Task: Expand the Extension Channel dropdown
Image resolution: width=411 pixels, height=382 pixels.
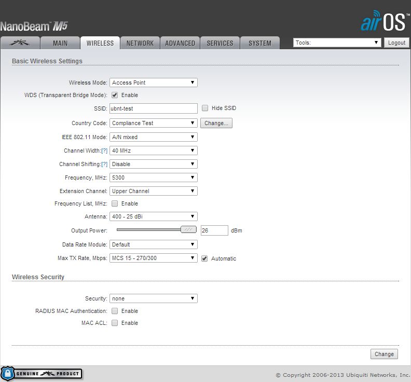Action: pos(153,191)
